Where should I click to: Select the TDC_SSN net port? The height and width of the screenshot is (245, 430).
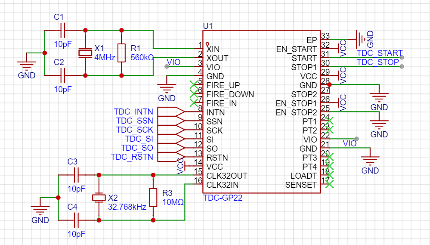(x=171, y=121)
